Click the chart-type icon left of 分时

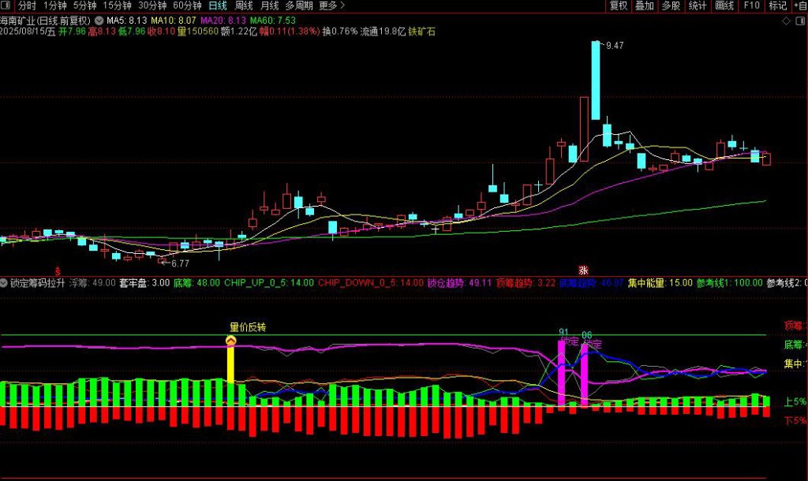[x=8, y=6]
